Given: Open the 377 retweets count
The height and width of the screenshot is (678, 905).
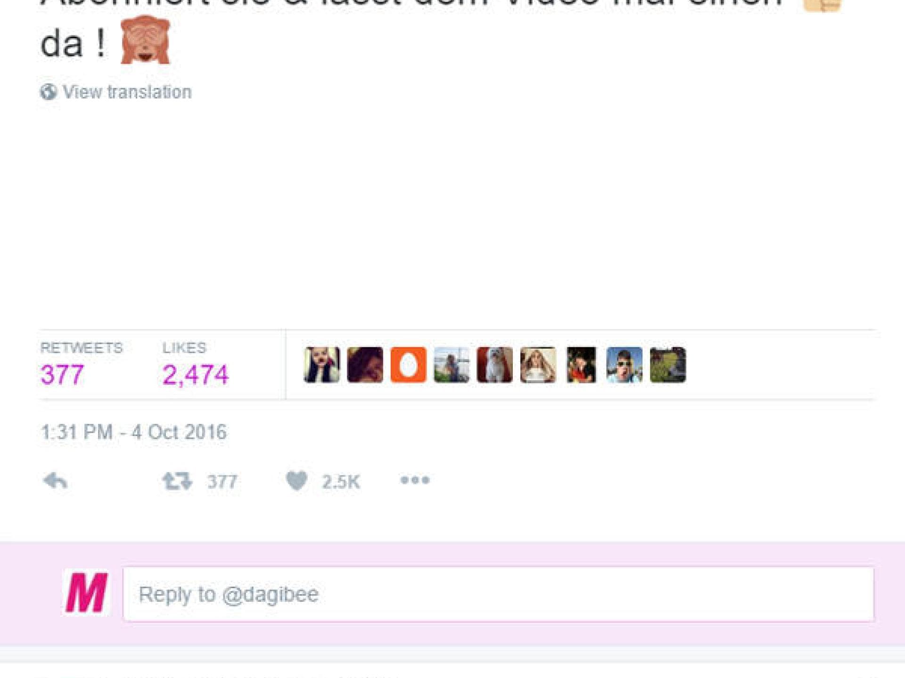Looking at the screenshot, I should tap(62, 375).
